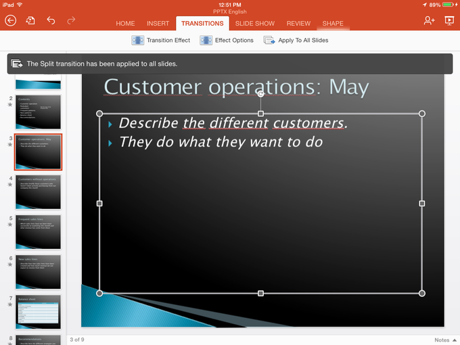The height and width of the screenshot is (345, 460).
Task: Tap the Effect Options label
Action: 234,40
